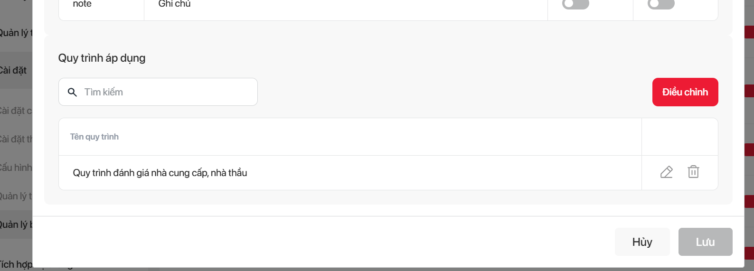Select the Cài đặt c sidebar item
The height and width of the screenshot is (271, 754).
point(16,111)
